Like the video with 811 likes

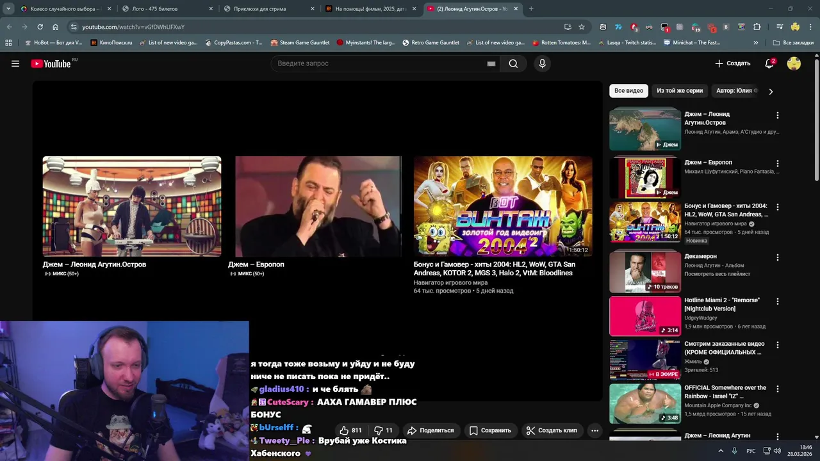(350, 430)
